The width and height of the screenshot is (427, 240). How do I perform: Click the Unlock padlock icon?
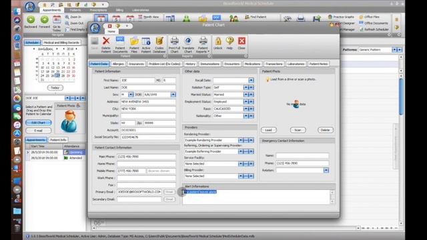[x=218, y=43]
